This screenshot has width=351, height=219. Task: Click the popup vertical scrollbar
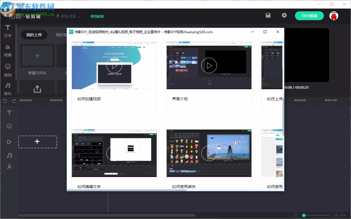click(283, 116)
